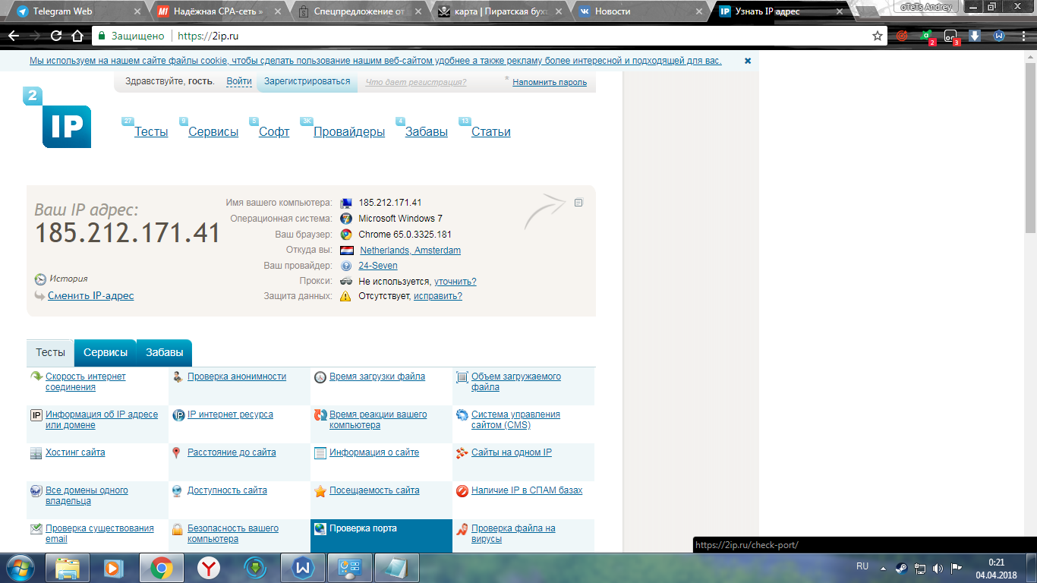Close the cookie notice banner
1037x583 pixels.
(x=748, y=61)
